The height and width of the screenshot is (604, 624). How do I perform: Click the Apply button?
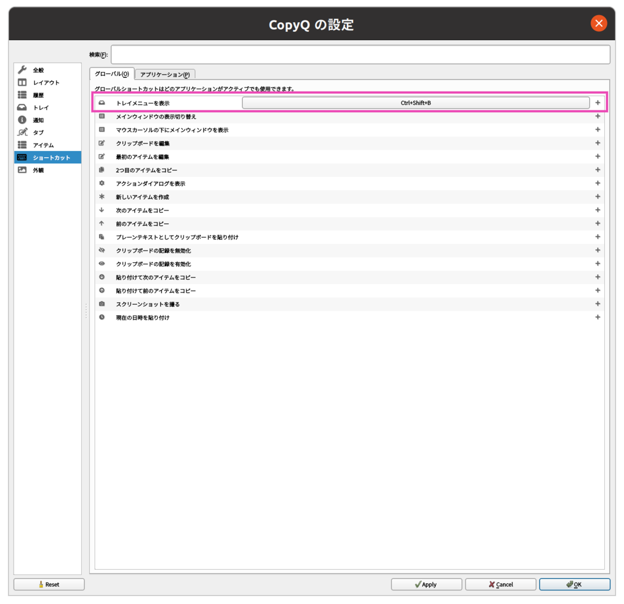pyautogui.click(x=426, y=584)
